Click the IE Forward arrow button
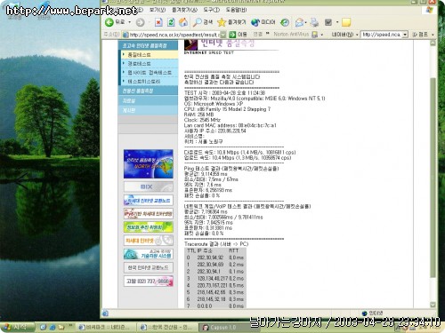This screenshot has width=445, height=333. (140, 22)
